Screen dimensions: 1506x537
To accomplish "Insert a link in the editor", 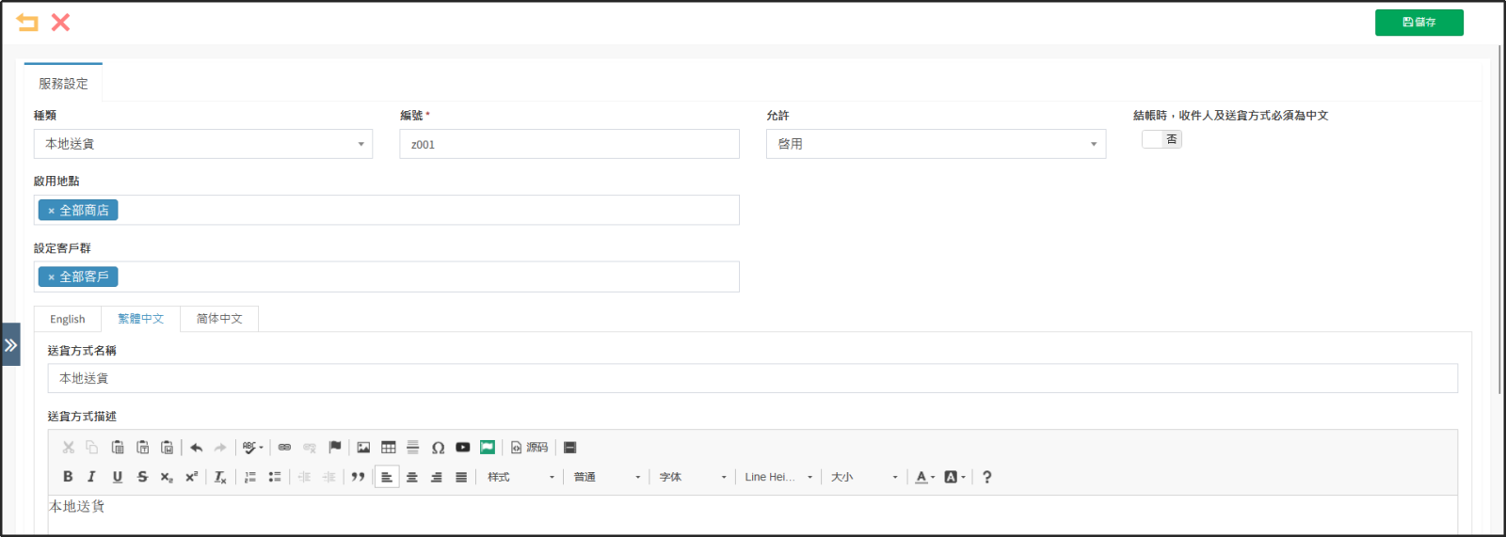I will tap(284, 448).
